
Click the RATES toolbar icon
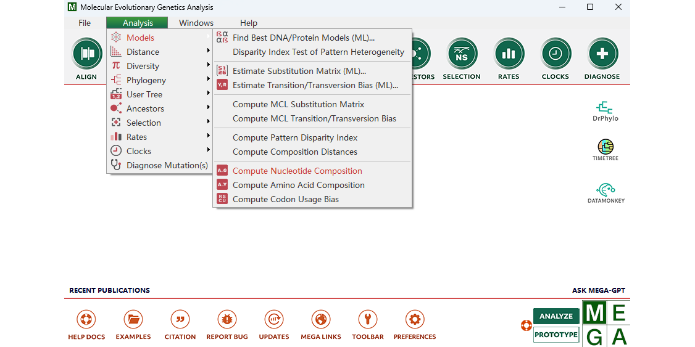[509, 54]
